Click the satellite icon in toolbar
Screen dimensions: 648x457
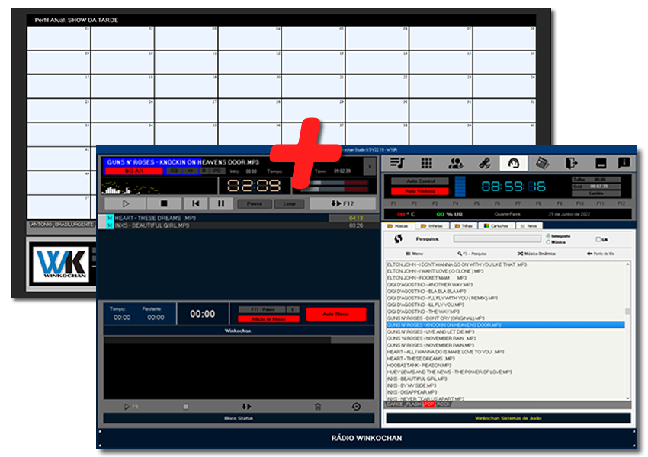point(484,164)
